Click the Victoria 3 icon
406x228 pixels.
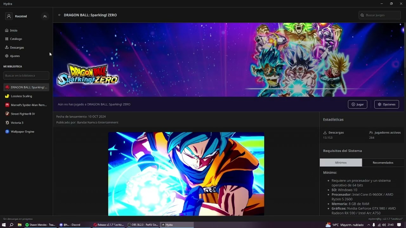click(7, 123)
